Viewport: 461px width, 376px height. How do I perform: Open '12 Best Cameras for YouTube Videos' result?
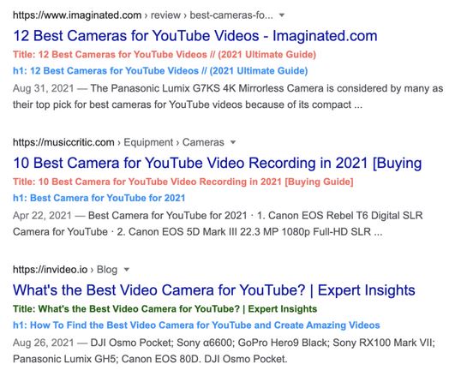(x=195, y=36)
